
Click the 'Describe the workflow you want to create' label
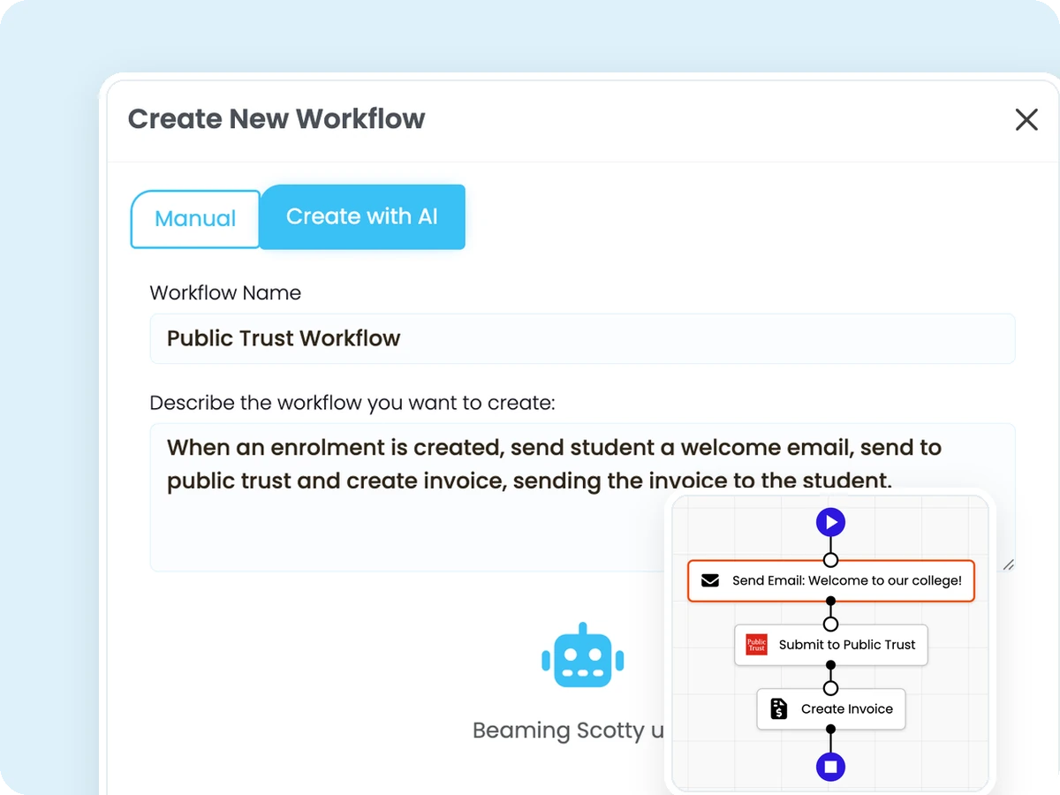pyautogui.click(x=352, y=404)
